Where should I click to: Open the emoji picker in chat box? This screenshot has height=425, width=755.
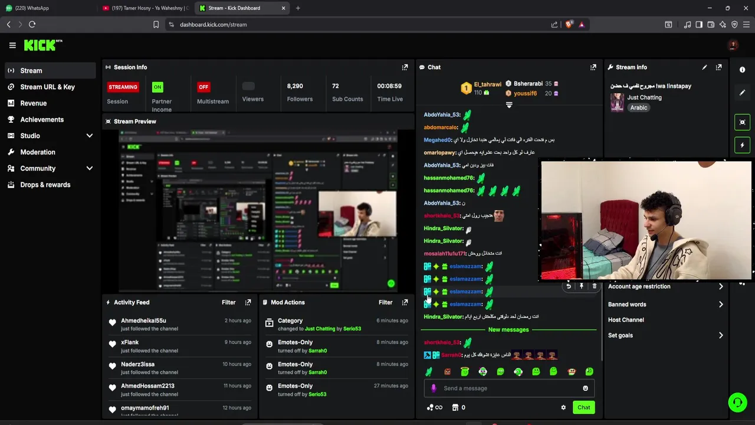pyautogui.click(x=585, y=388)
